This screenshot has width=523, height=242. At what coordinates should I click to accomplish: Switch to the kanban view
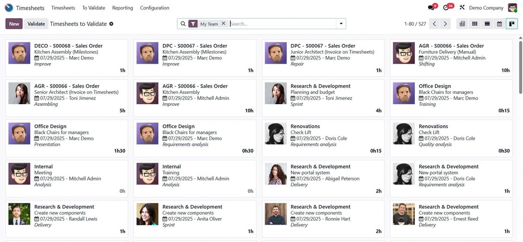tap(475, 24)
